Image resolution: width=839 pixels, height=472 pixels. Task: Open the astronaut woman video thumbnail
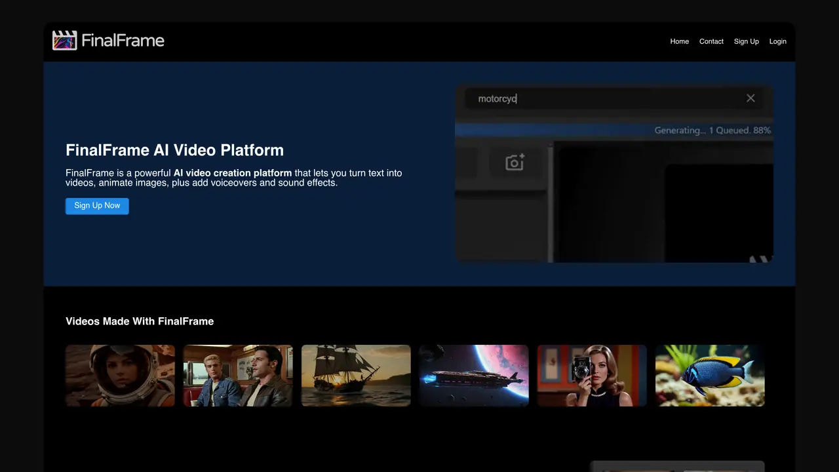(x=120, y=376)
